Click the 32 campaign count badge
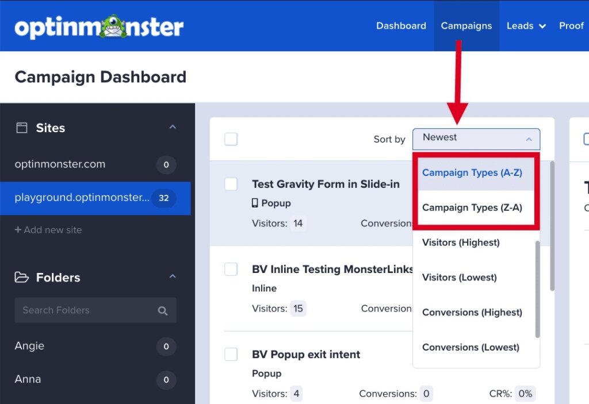Image resolution: width=589 pixels, height=404 pixels. click(x=165, y=198)
